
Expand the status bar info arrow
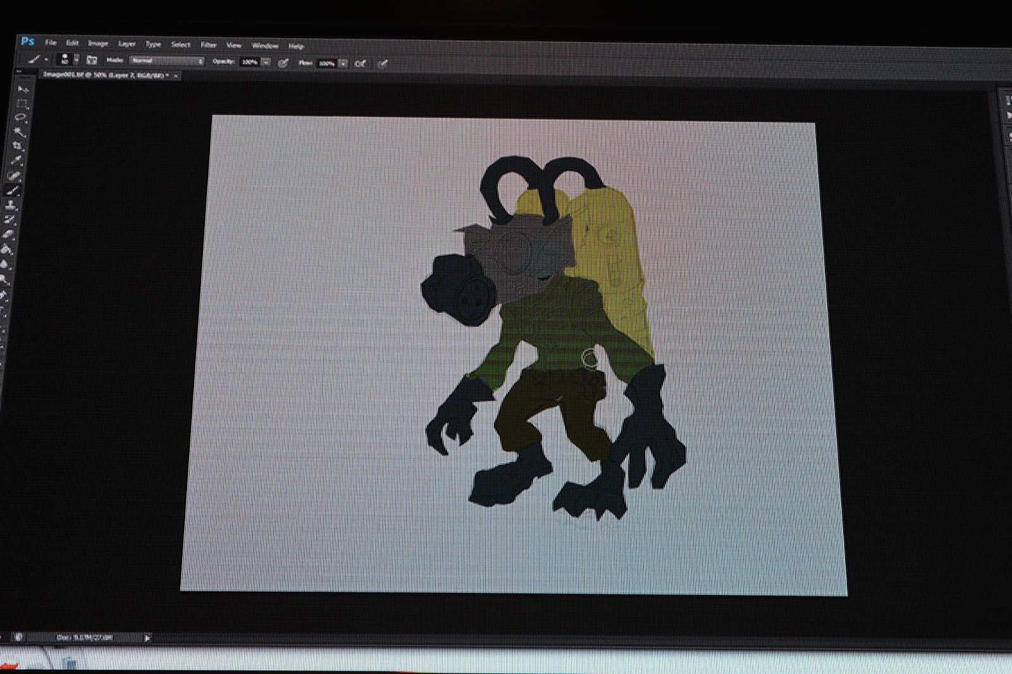(x=147, y=638)
